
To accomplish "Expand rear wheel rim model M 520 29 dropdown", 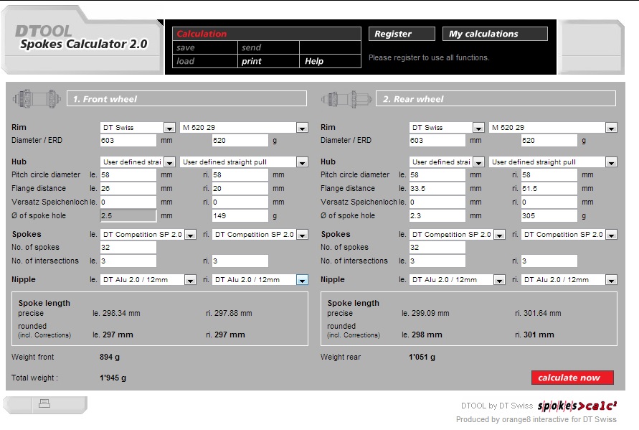I will click(610, 128).
